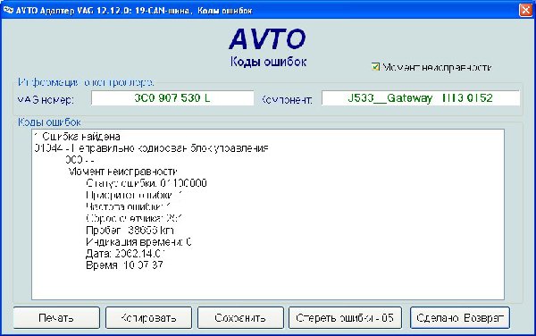
Task: Click the Копировать (Copy) button
Action: pos(148,318)
